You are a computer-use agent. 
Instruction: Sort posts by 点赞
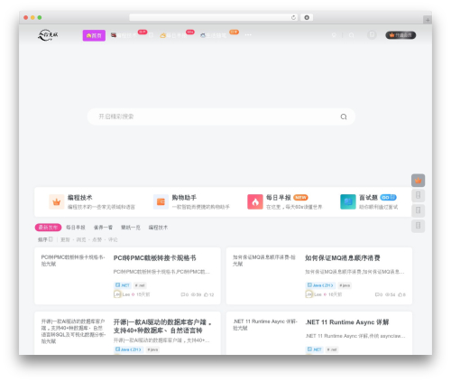tap(97, 239)
